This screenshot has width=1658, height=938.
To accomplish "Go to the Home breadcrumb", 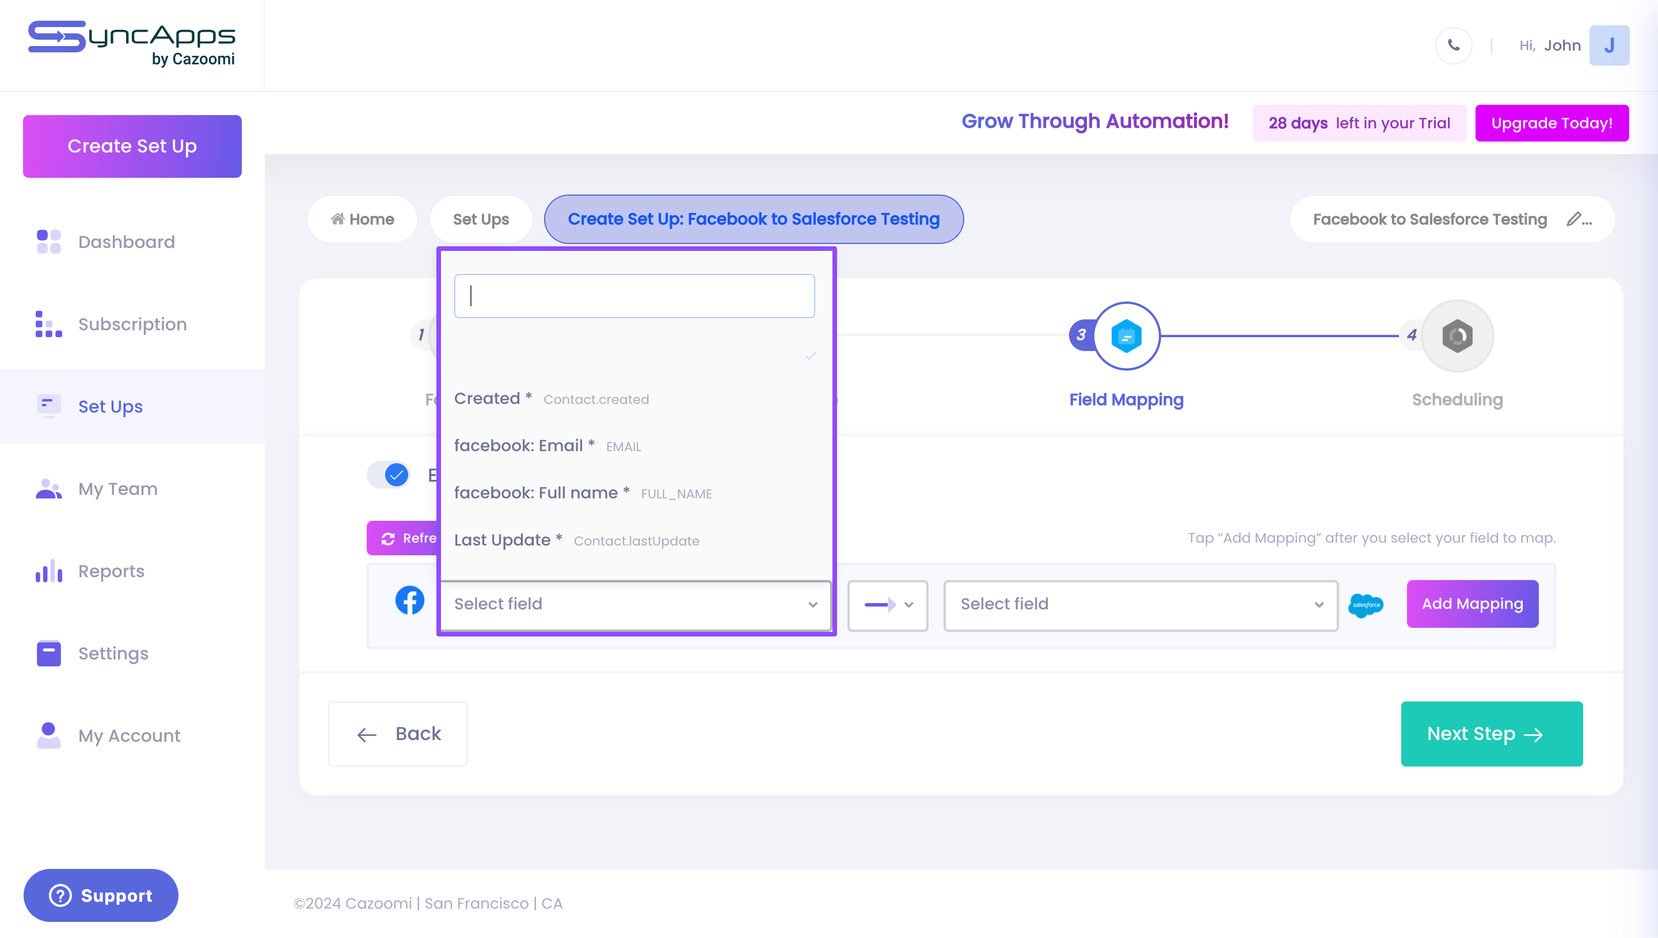I will click(362, 219).
